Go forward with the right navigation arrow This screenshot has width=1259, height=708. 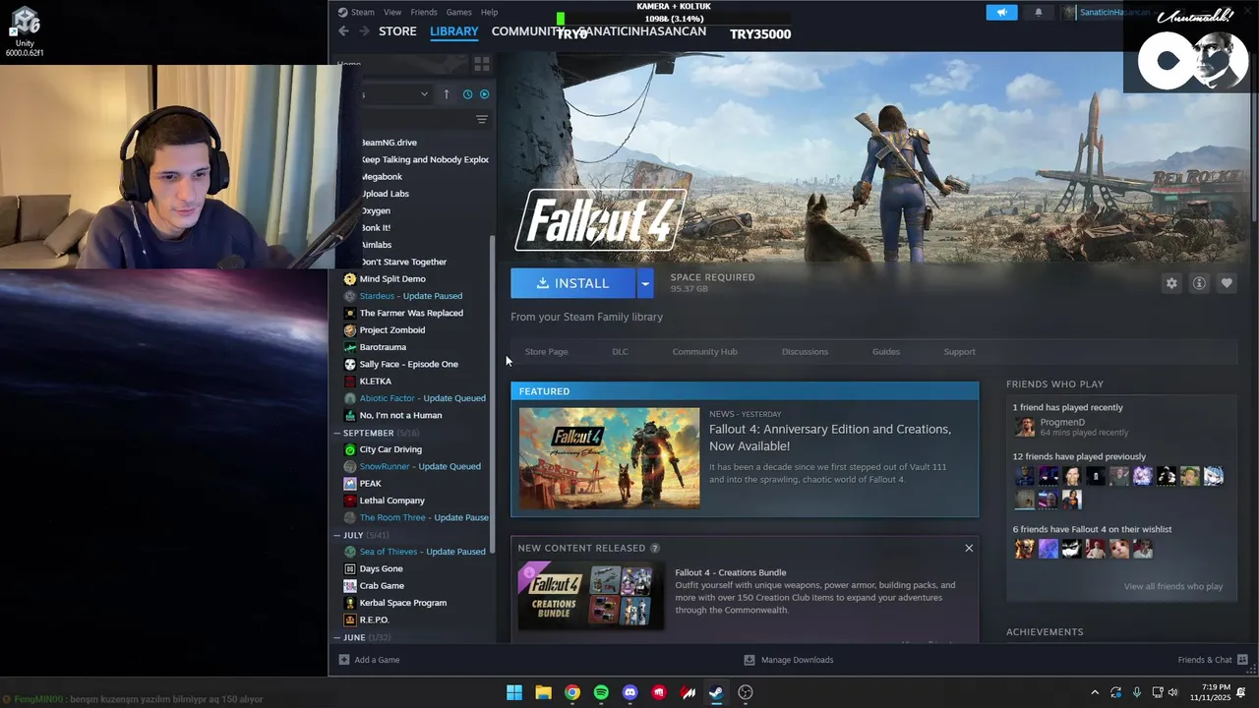364,31
